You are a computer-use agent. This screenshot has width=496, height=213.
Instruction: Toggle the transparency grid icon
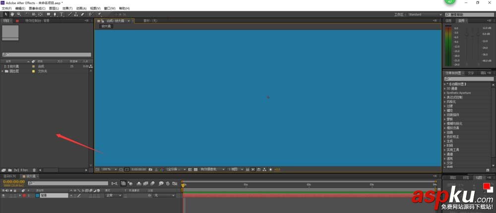click(x=195, y=169)
